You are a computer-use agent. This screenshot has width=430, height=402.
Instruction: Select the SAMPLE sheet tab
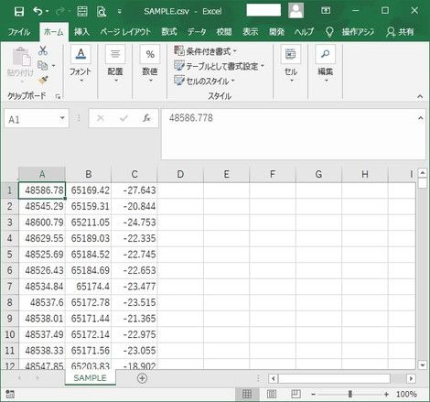(91, 378)
